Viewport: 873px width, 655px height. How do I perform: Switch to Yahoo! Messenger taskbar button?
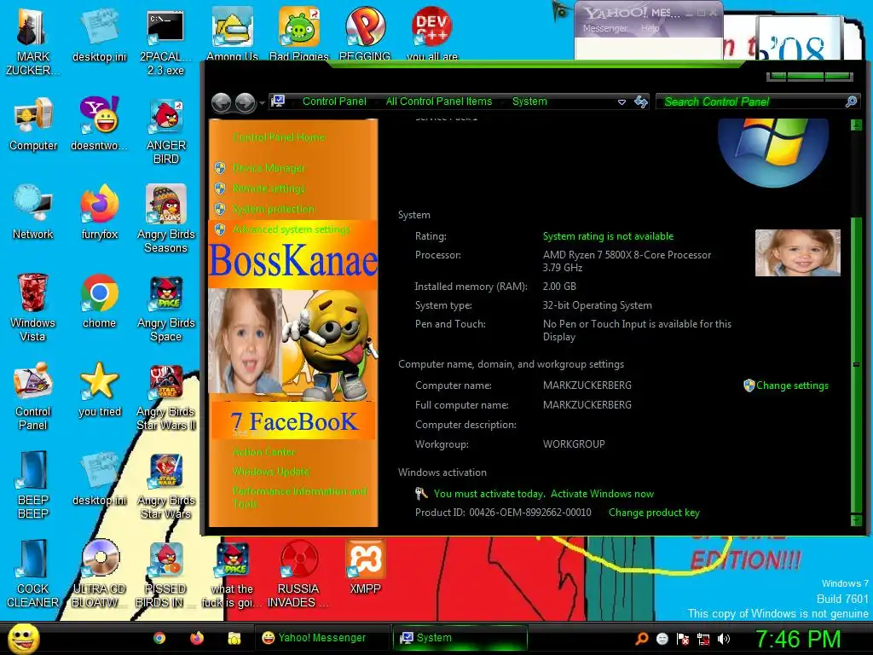(322, 638)
